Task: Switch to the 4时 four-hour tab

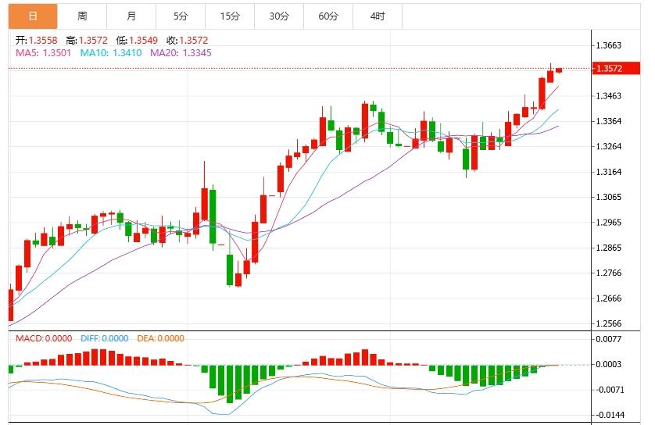Action: [x=377, y=16]
